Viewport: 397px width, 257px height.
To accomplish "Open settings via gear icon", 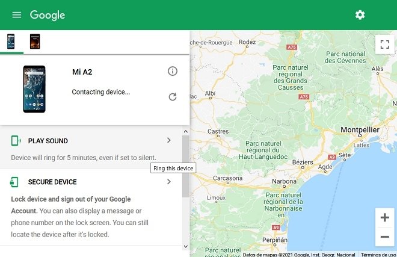I will pos(360,15).
